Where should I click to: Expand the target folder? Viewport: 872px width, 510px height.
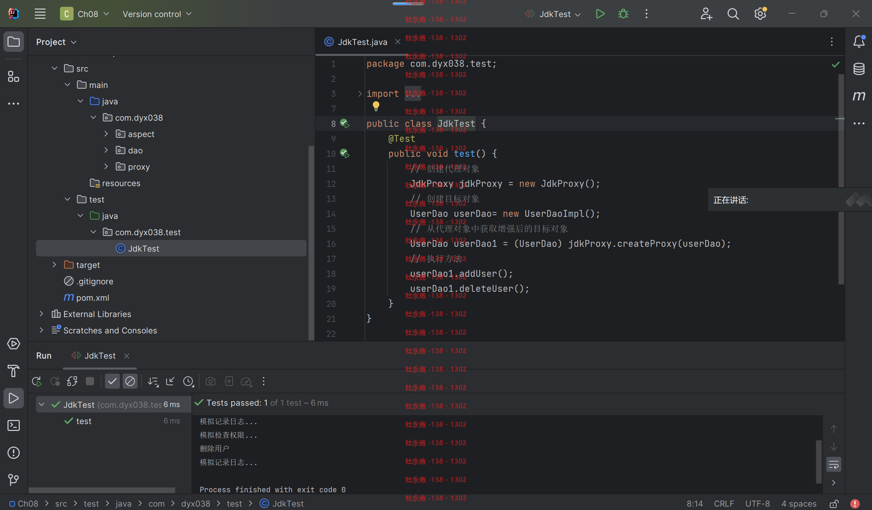(x=54, y=265)
